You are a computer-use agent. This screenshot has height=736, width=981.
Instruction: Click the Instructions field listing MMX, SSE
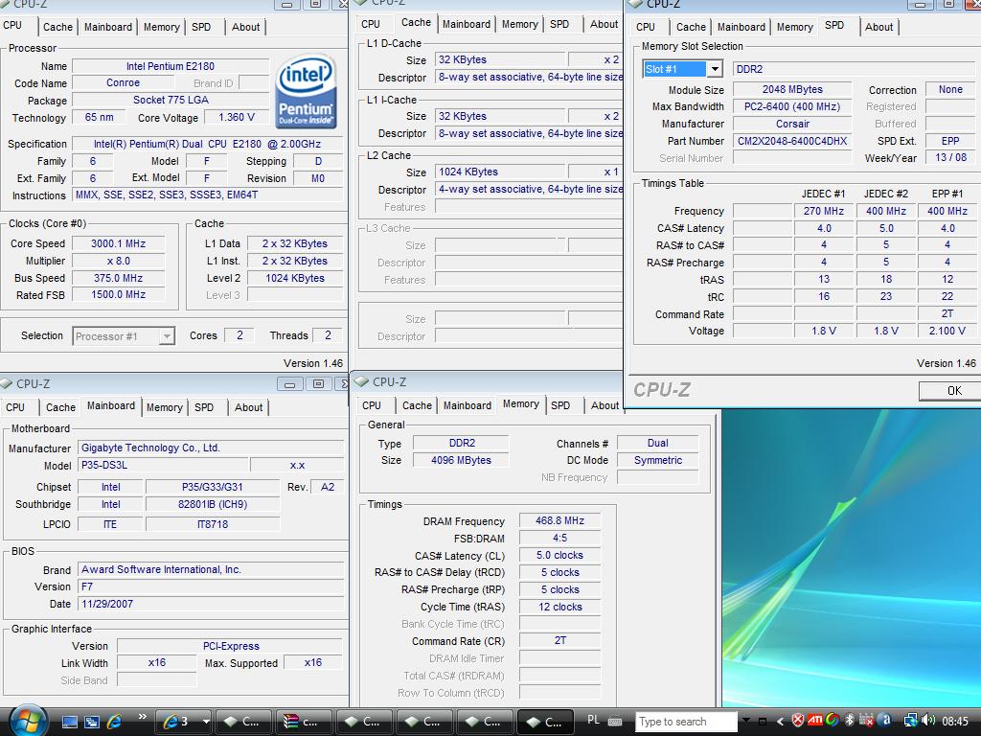click(x=207, y=195)
